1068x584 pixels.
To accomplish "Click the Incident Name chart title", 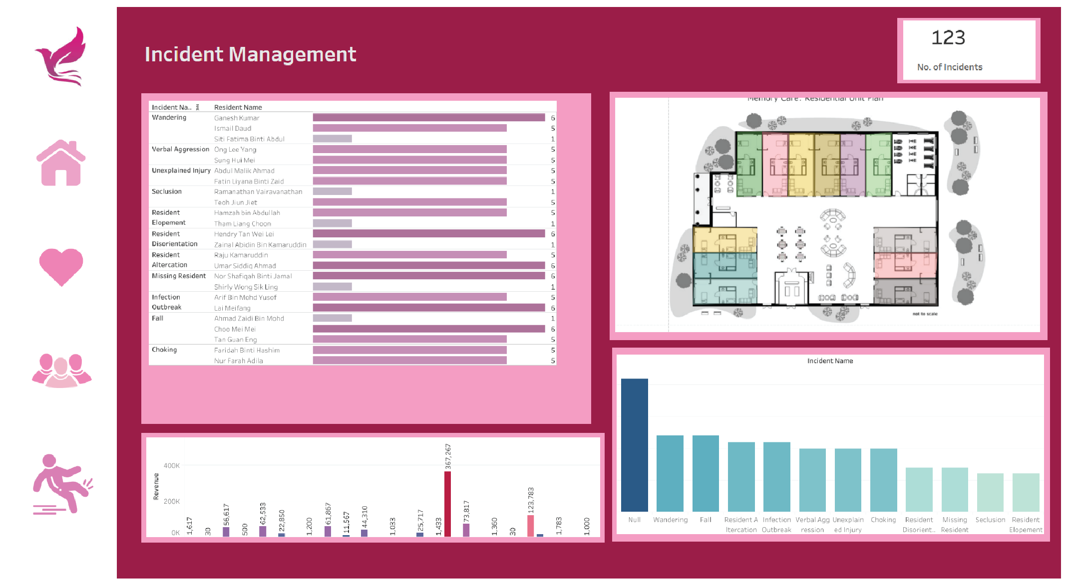I will [x=830, y=361].
